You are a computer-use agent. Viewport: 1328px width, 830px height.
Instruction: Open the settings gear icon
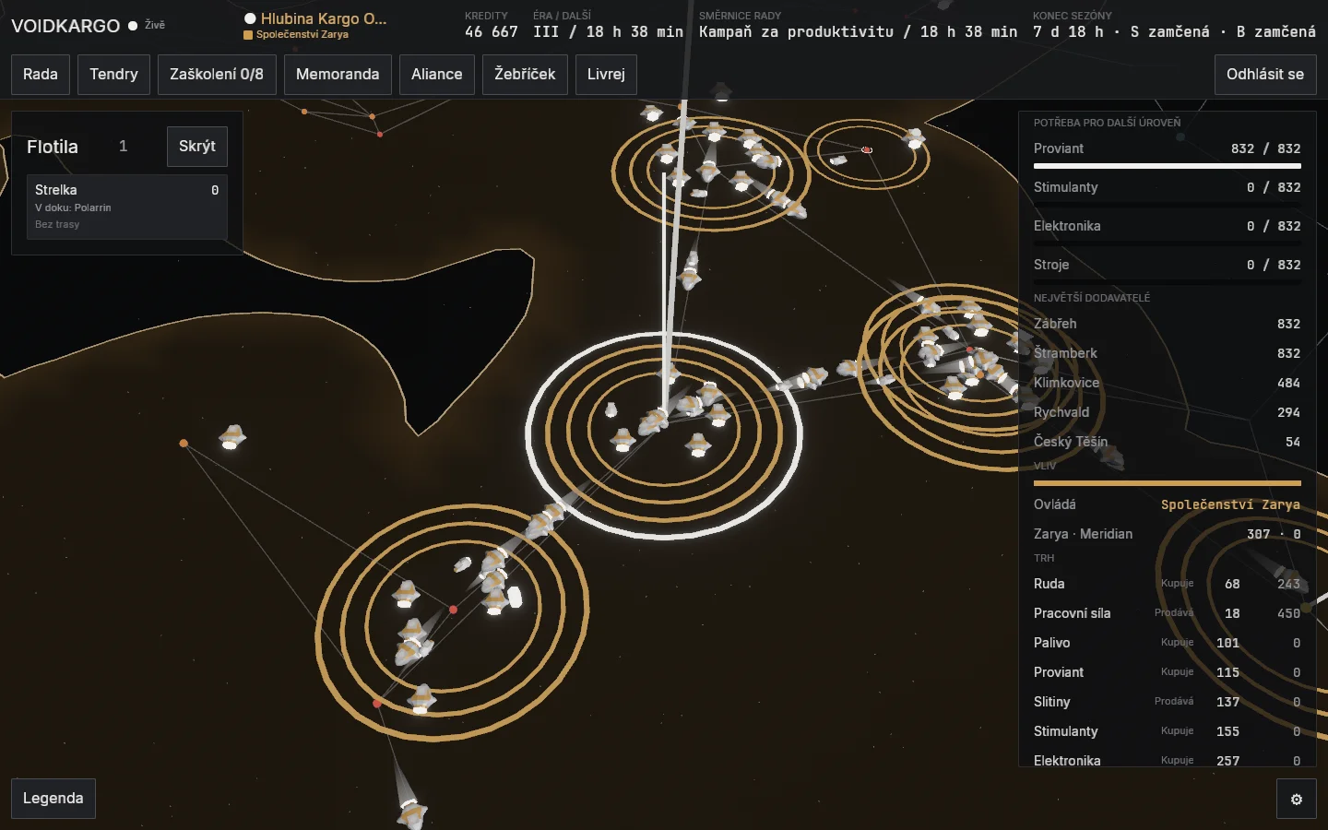[1296, 799]
